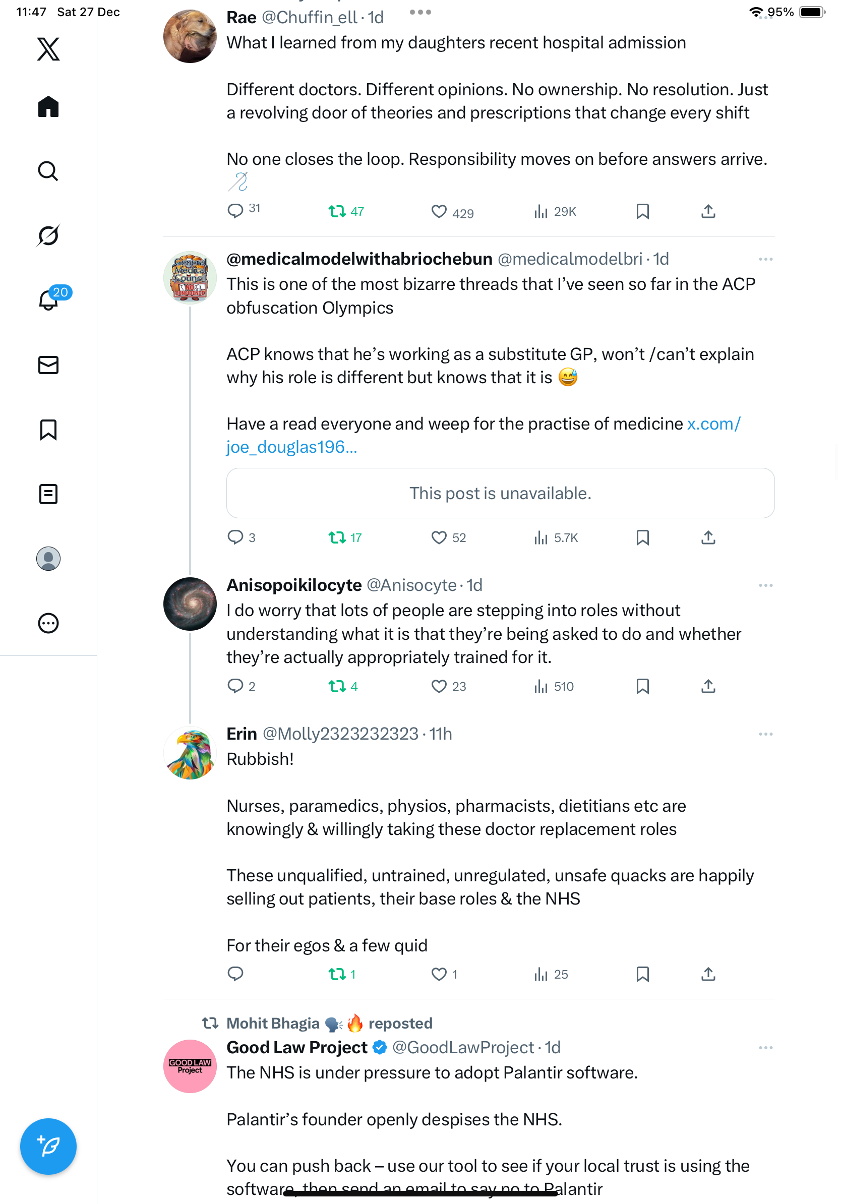Image resolution: width=841 pixels, height=1204 pixels.
Task: Open notifications bell with 20 badge
Action: tap(48, 300)
